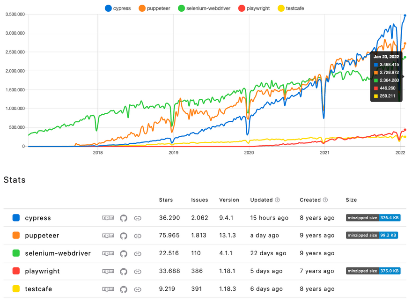Toggle the puppeteer series in chart legend

pyautogui.click(x=155, y=8)
